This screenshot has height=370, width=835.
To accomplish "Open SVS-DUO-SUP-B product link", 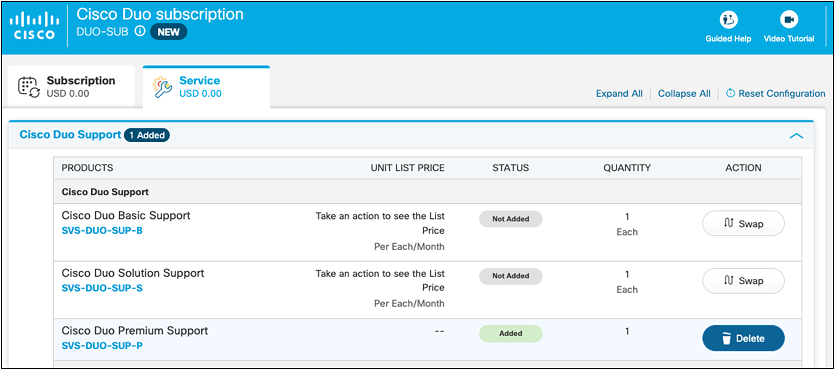I will [102, 230].
